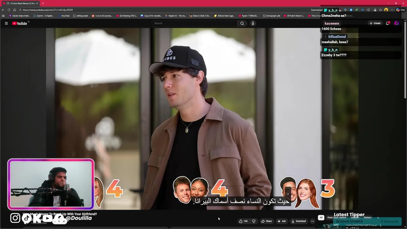Activate voice search microphone
407x229 pixels.
(253, 23)
